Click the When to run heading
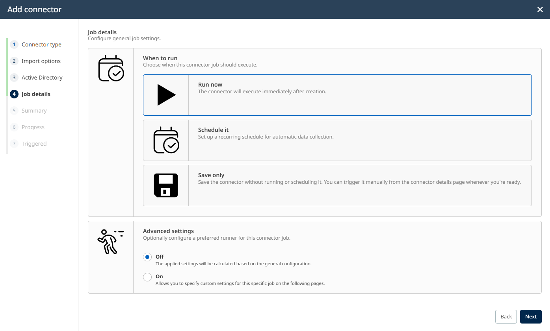Image resolution: width=550 pixels, height=331 pixels. click(160, 58)
